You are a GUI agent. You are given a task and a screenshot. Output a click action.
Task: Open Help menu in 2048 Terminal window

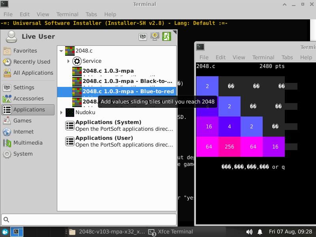(x=306, y=57)
